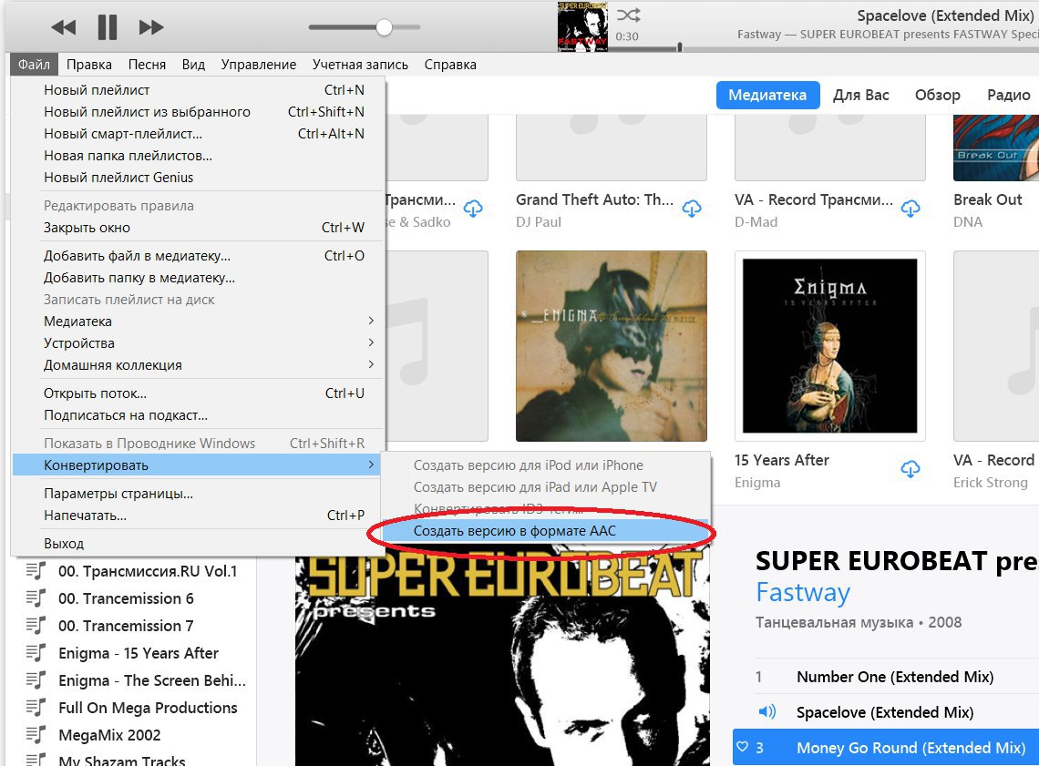
Task: Click the now-playing album artwork thumbnail
Action: point(582,26)
